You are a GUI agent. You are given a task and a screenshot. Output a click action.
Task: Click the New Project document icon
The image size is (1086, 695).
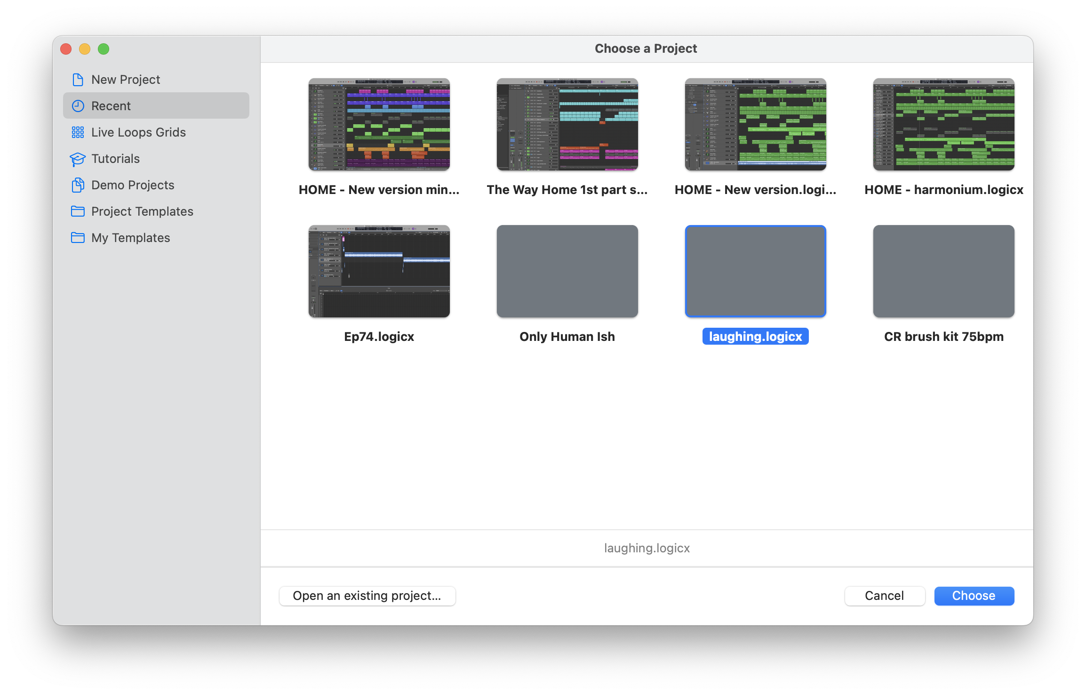pos(78,80)
